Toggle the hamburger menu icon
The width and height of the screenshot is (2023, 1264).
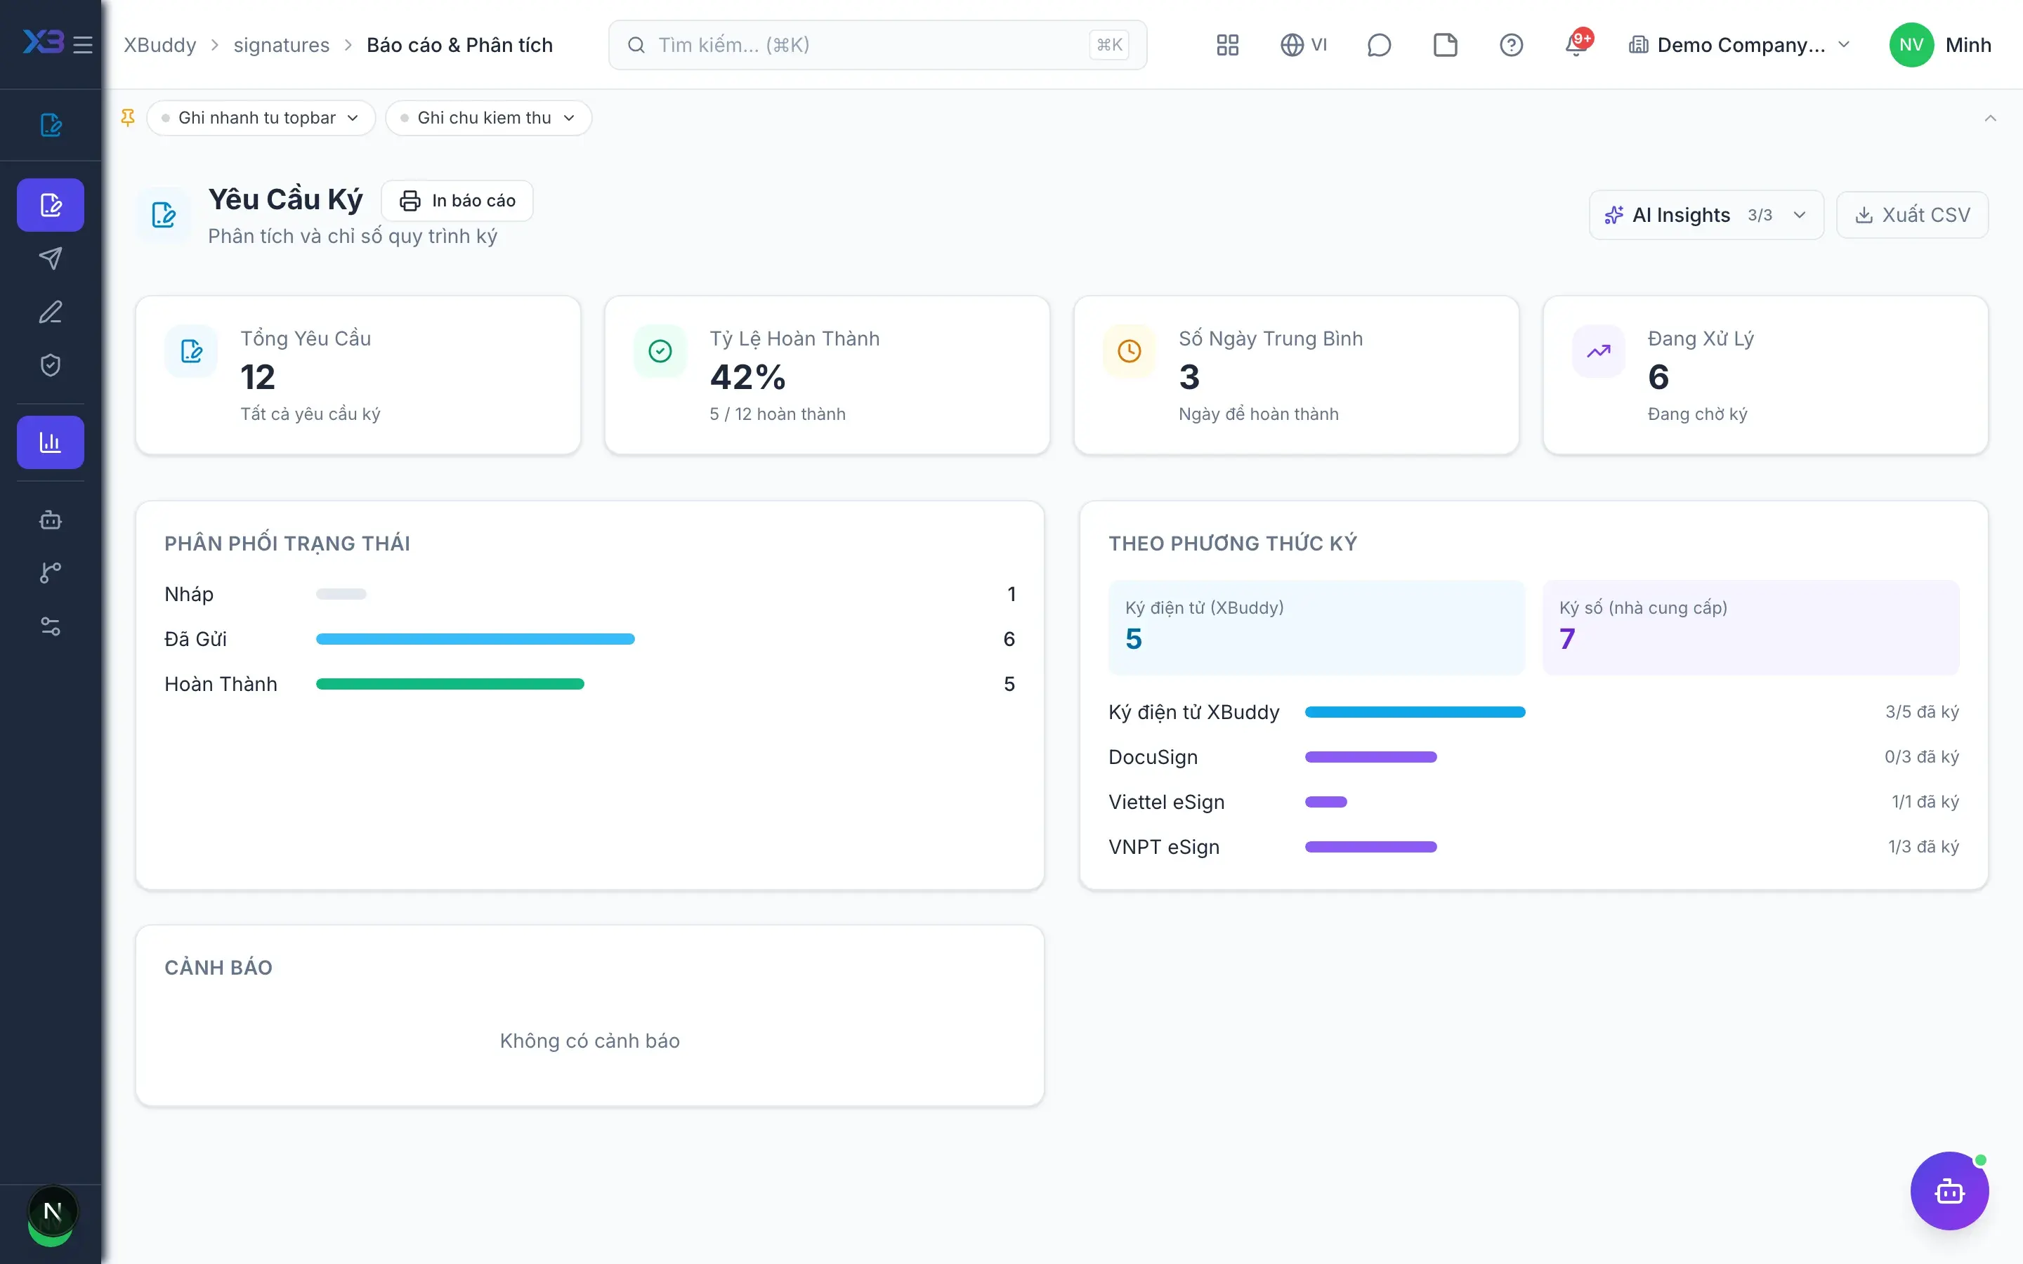click(x=83, y=44)
